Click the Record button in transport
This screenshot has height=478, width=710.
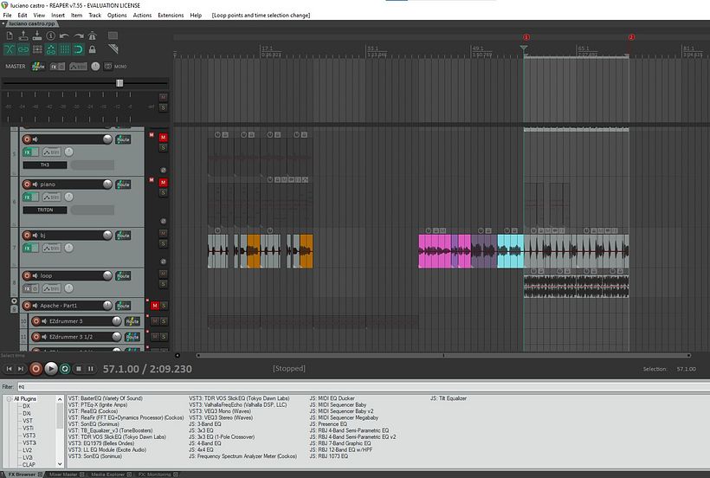35,369
